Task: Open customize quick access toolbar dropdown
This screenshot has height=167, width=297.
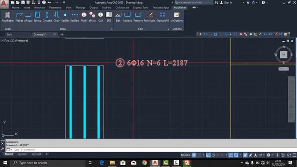Action: click(x=64, y=2)
